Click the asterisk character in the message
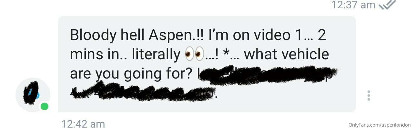The width and height of the screenshot is (414, 134). click(226, 52)
